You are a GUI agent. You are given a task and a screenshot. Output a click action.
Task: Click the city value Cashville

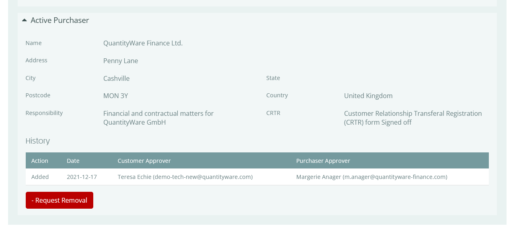(116, 78)
